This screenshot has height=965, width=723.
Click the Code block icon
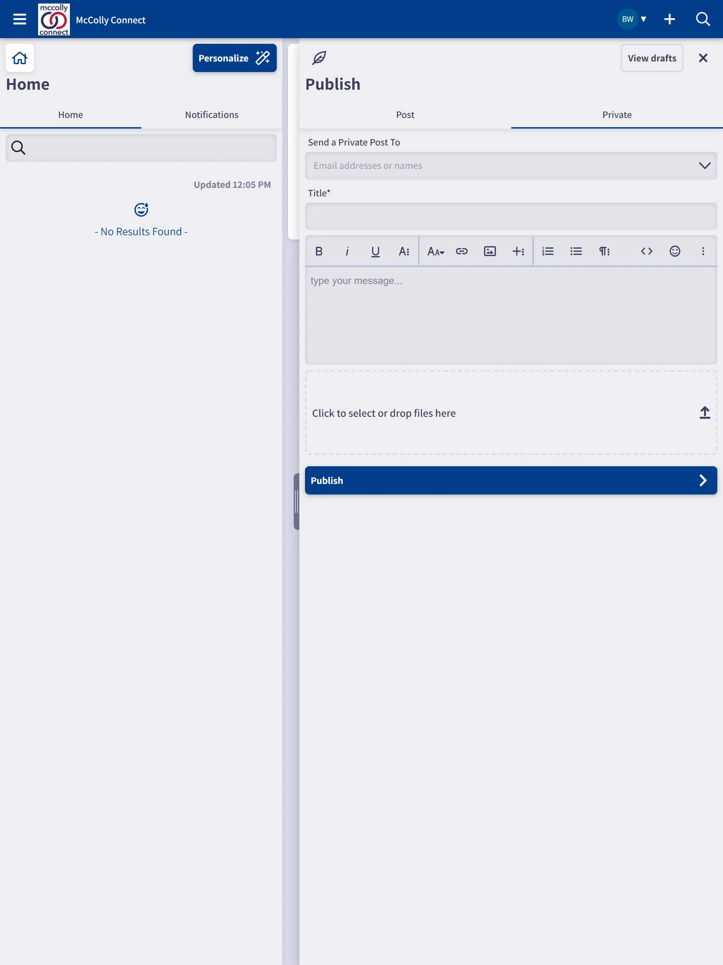[646, 251]
